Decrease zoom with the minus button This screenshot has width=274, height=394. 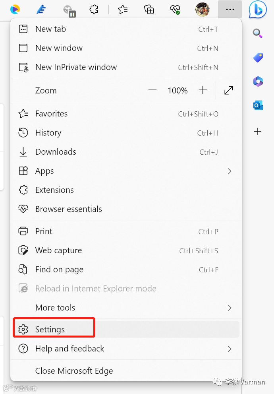click(152, 90)
